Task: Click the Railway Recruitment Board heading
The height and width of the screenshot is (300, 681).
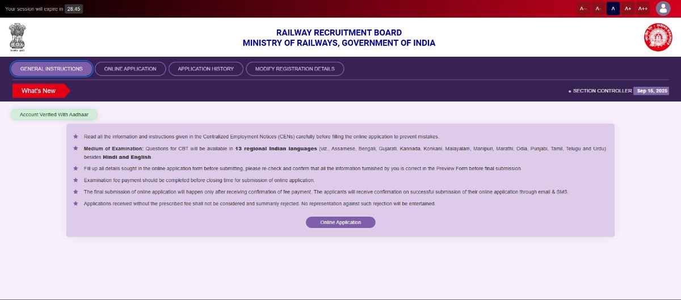Action: click(x=339, y=33)
